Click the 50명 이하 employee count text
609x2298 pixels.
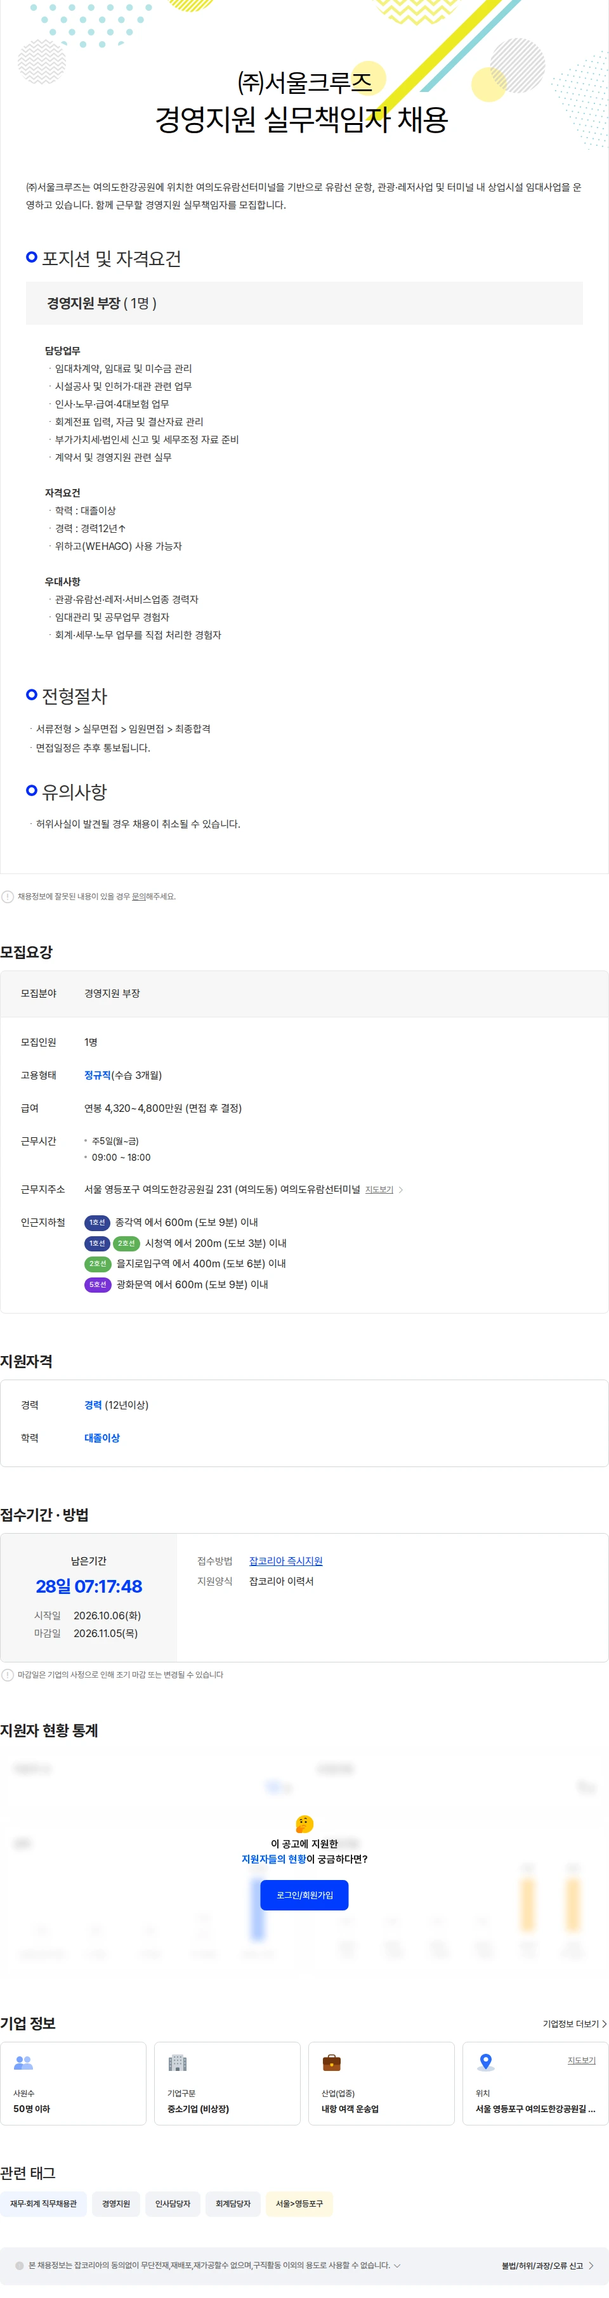click(x=31, y=2110)
